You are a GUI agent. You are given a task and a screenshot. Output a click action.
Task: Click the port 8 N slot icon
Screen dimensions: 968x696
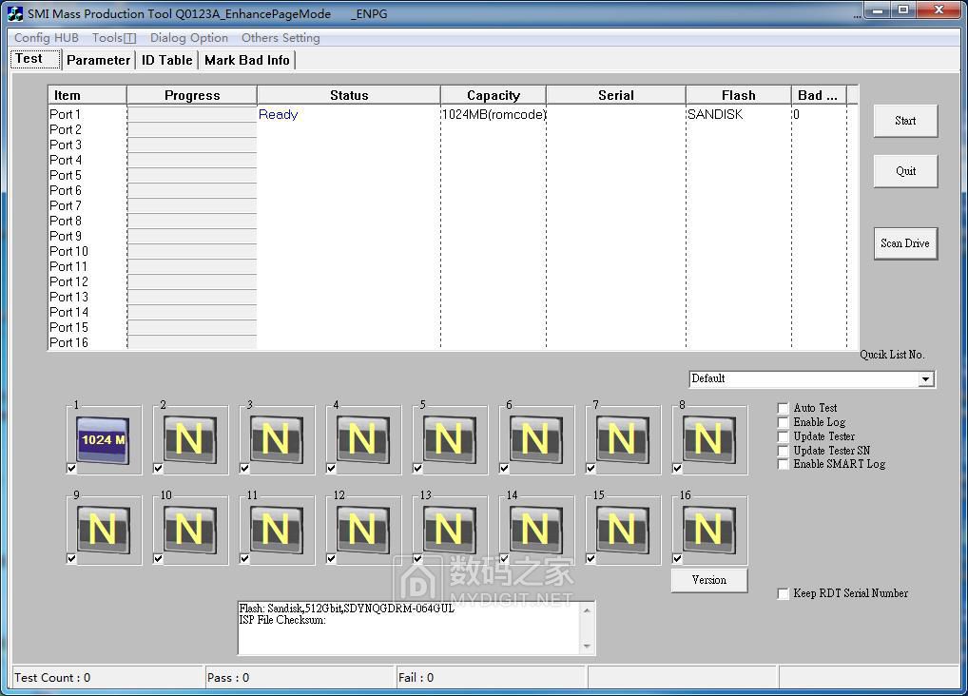click(708, 439)
